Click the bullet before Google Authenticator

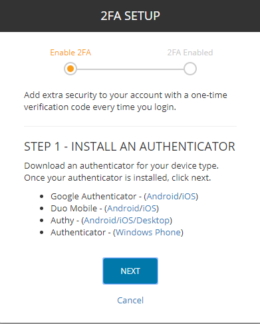pyautogui.click(x=41, y=197)
